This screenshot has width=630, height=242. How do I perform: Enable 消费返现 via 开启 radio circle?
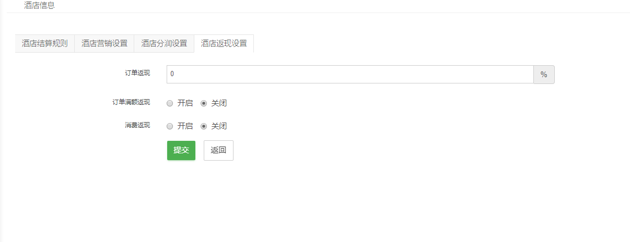[x=170, y=126]
